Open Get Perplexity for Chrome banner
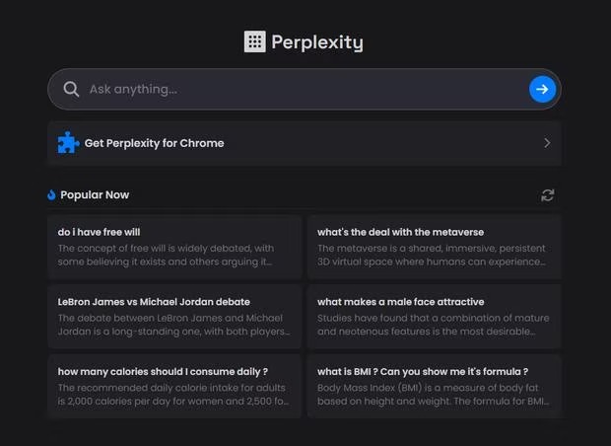This screenshot has height=446, width=611. click(304, 143)
